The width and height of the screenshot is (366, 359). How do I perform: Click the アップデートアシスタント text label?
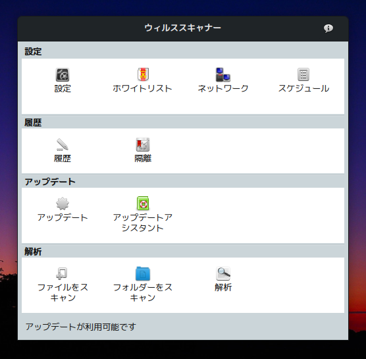(143, 223)
